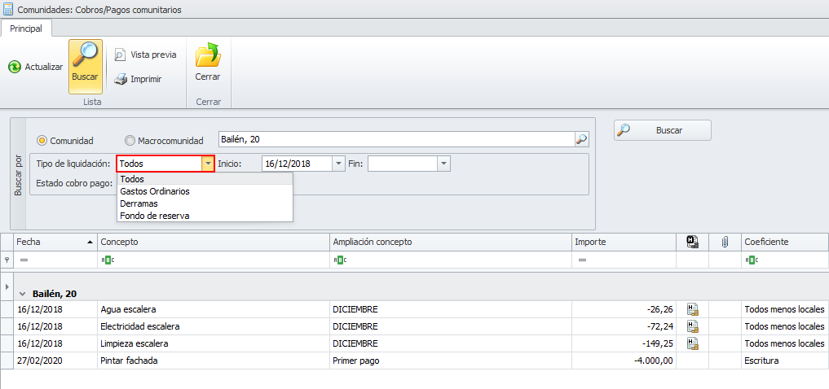Select the Limpieza escalera cell
Screen dimensions: 829x389
point(213,343)
